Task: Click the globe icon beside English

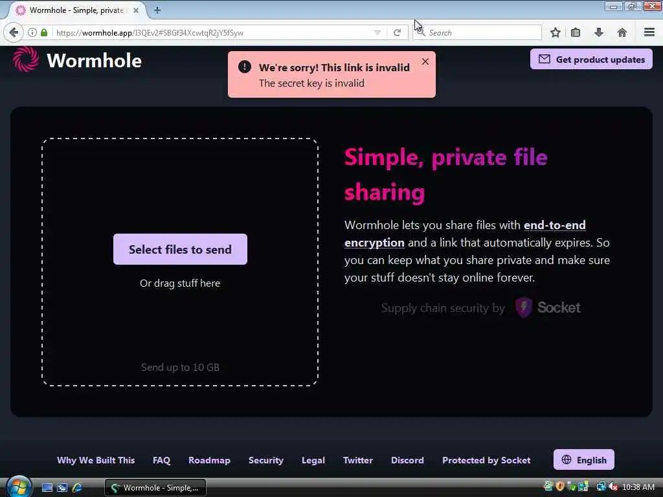Action: (x=567, y=459)
